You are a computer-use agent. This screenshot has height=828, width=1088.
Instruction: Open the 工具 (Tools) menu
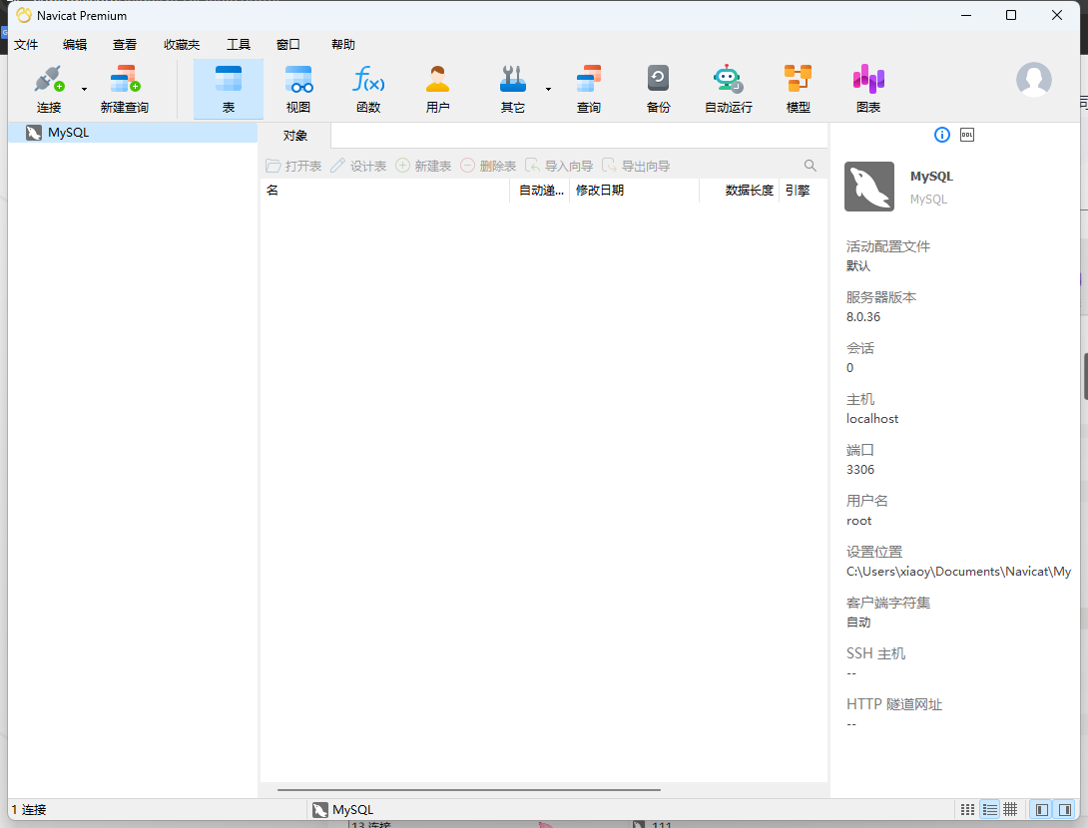pyautogui.click(x=239, y=45)
